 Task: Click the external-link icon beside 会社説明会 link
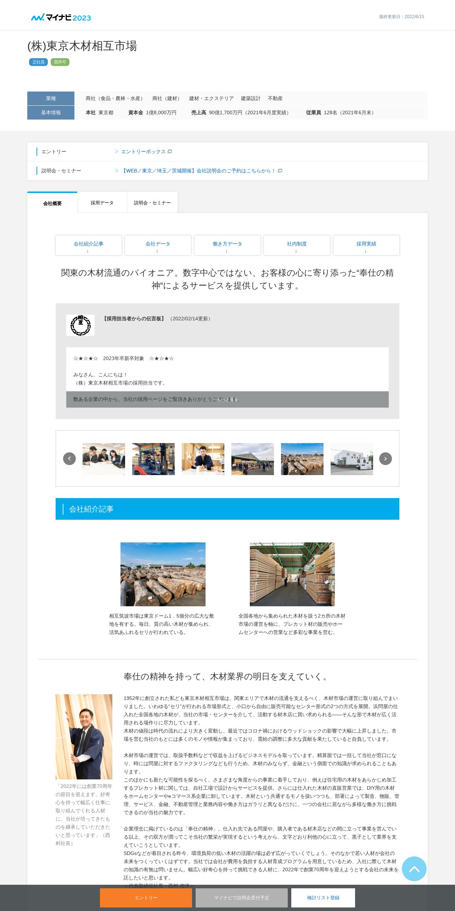(x=280, y=171)
